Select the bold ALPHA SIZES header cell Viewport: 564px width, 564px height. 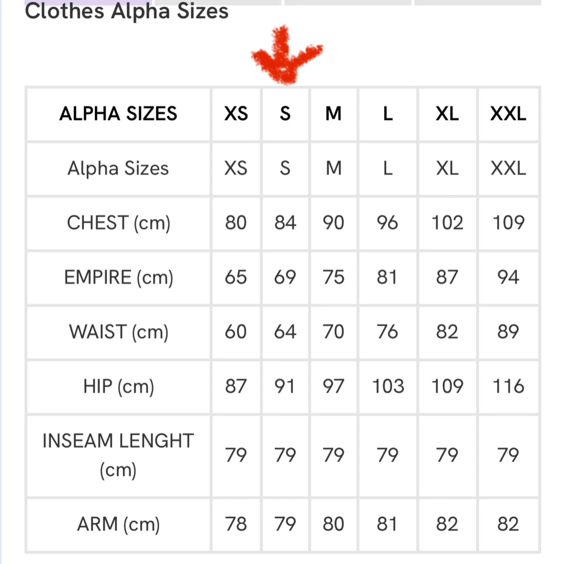tap(118, 114)
